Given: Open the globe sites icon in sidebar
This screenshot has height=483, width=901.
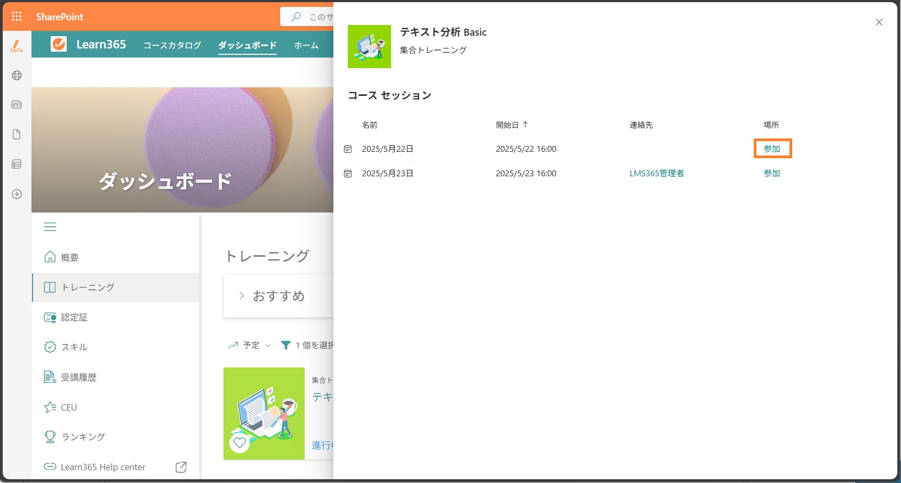Looking at the screenshot, I should tap(17, 76).
